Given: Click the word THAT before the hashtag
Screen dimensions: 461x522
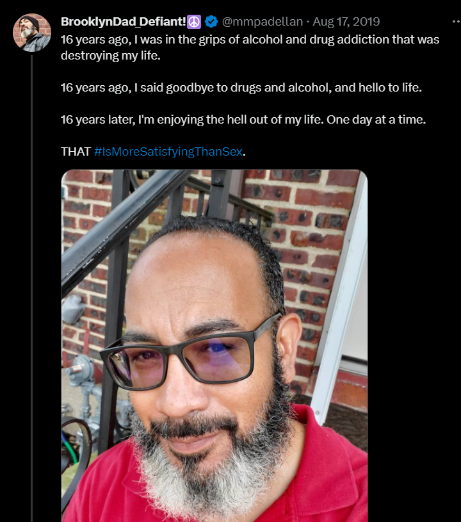Looking at the screenshot, I should [x=76, y=152].
